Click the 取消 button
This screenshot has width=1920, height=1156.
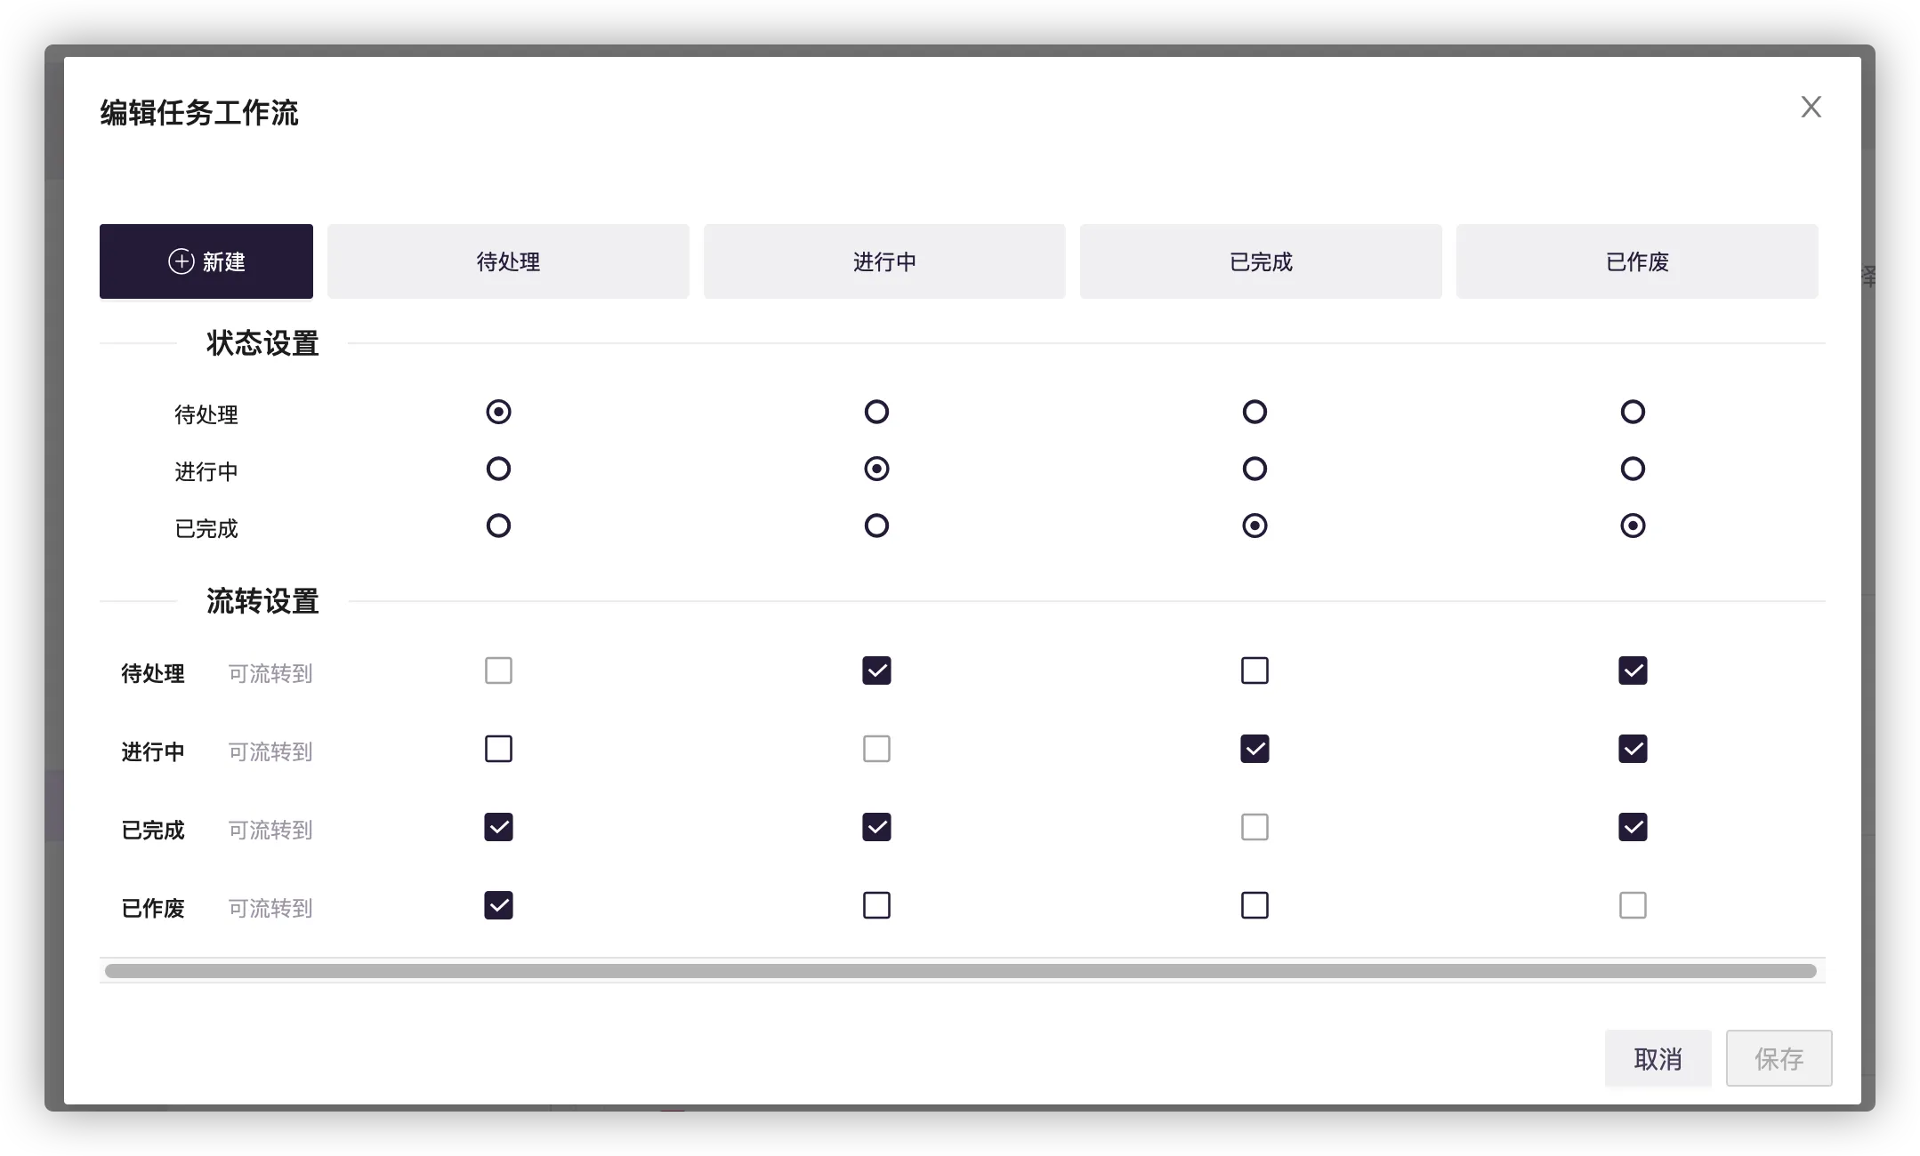tap(1658, 1058)
